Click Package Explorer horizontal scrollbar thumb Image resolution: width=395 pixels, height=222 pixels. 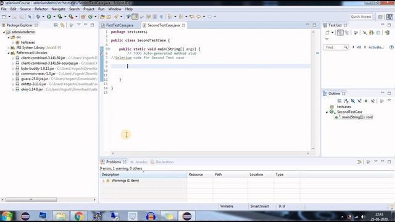point(31,200)
